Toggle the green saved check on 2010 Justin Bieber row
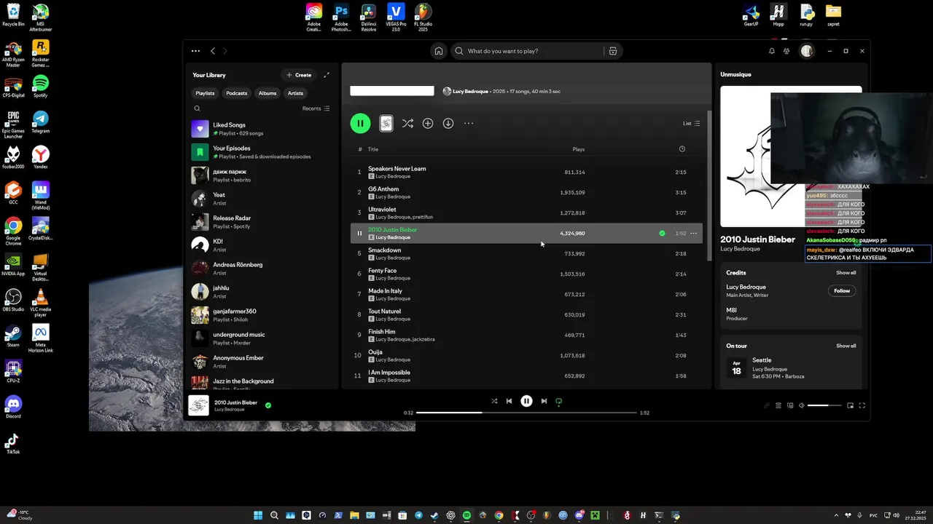This screenshot has width=933, height=524. coord(662,234)
